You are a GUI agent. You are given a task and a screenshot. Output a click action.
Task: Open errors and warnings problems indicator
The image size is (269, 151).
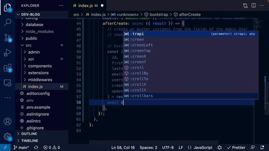52,147
